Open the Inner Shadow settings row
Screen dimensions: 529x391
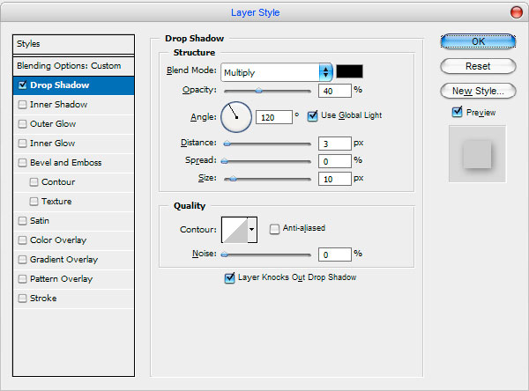(x=73, y=105)
